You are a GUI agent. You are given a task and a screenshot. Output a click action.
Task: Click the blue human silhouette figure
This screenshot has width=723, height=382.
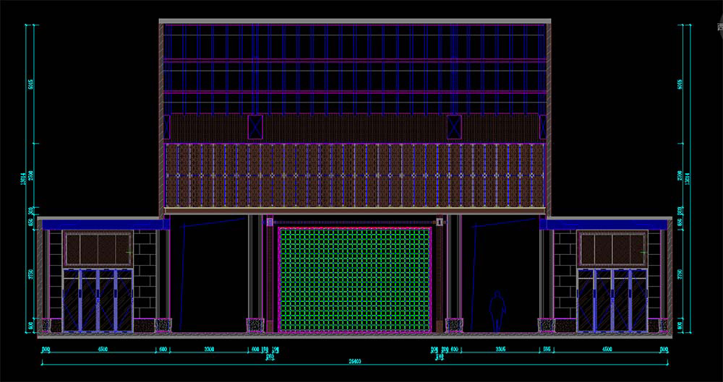(x=497, y=312)
